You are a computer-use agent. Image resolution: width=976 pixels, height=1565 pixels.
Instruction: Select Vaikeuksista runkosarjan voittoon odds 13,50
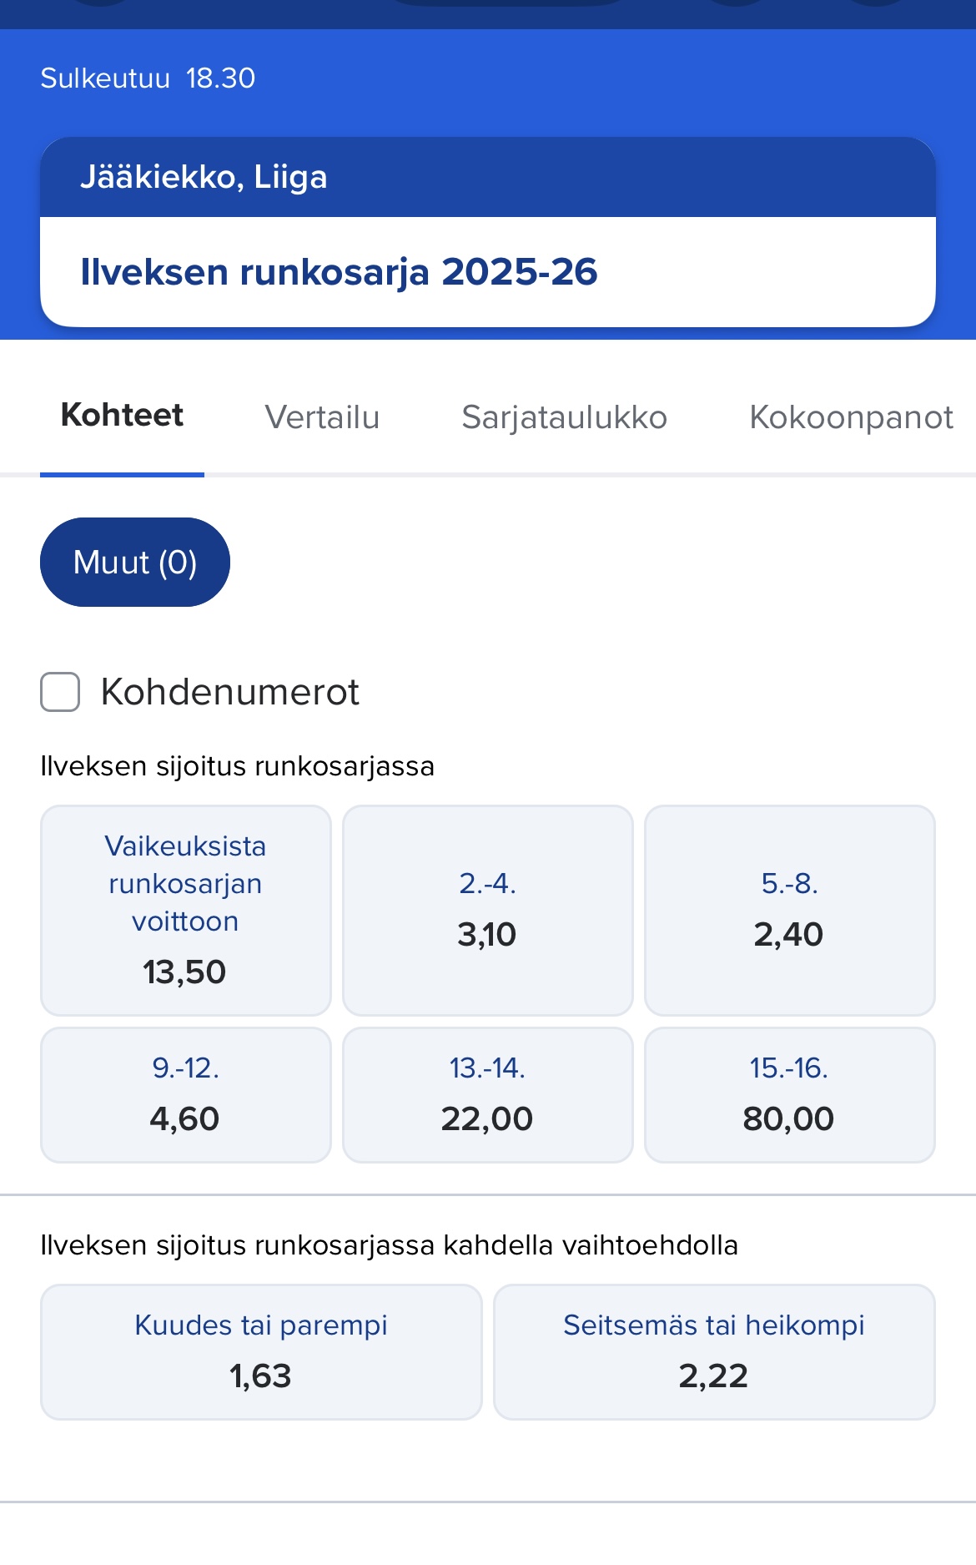pyautogui.click(x=185, y=910)
